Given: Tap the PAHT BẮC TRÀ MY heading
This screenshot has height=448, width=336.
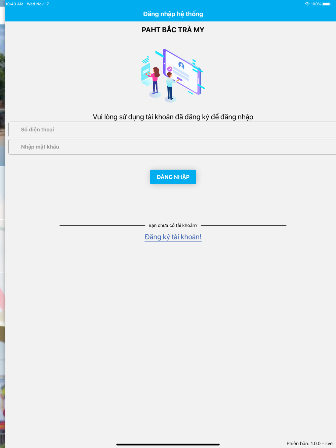Looking at the screenshot, I should click(x=173, y=30).
